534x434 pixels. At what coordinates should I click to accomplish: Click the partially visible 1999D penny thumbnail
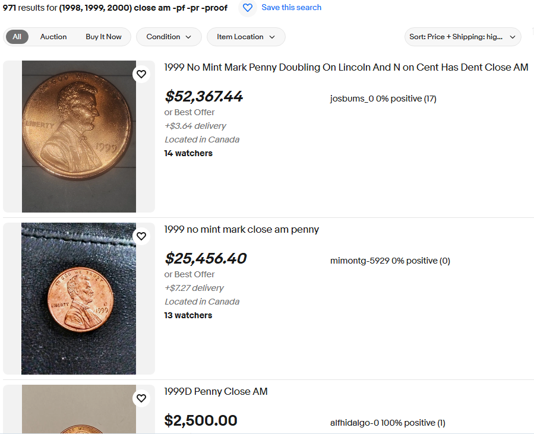78,409
